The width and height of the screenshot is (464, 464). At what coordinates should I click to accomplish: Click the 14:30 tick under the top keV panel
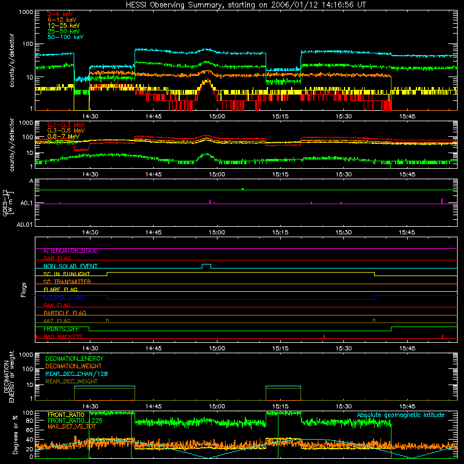pos(90,117)
